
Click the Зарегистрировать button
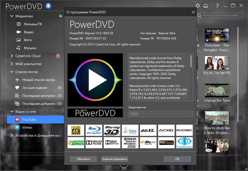[114, 159]
